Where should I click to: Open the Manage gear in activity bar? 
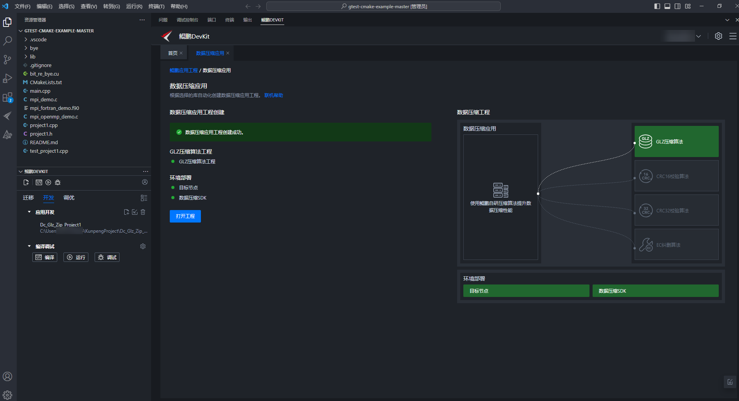(x=7, y=395)
